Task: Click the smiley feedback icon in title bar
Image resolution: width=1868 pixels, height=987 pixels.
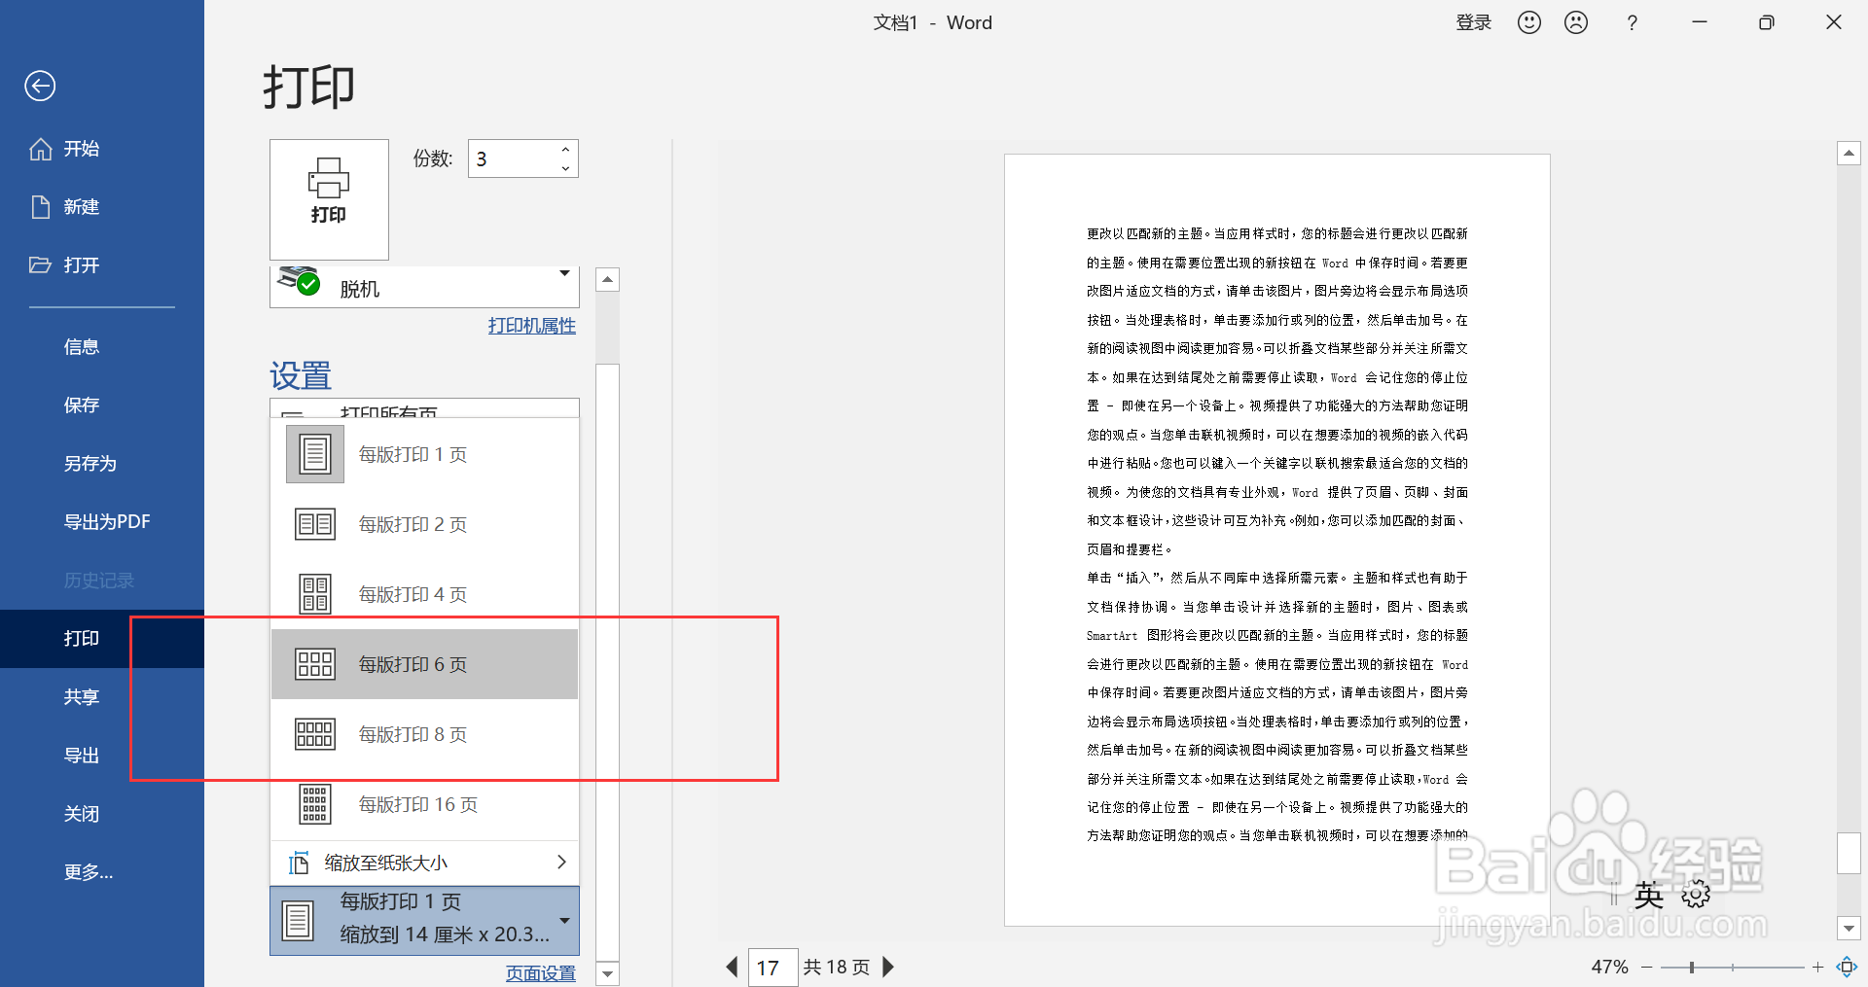Action: 1529,22
